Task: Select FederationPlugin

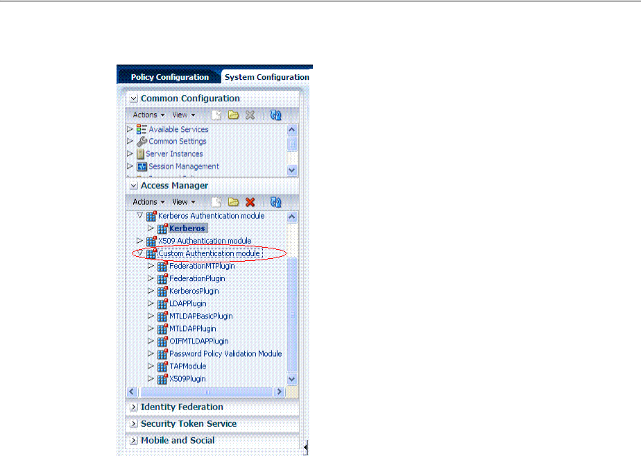Action: (x=197, y=278)
